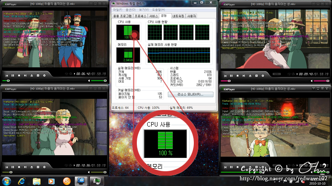332x186 pixels.
Task: Pause the KMPlayer video at 00:06:42
Action: pos(13,76)
